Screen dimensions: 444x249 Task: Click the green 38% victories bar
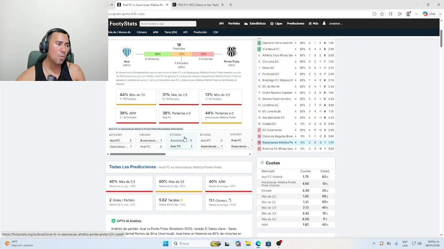pos(157,54)
